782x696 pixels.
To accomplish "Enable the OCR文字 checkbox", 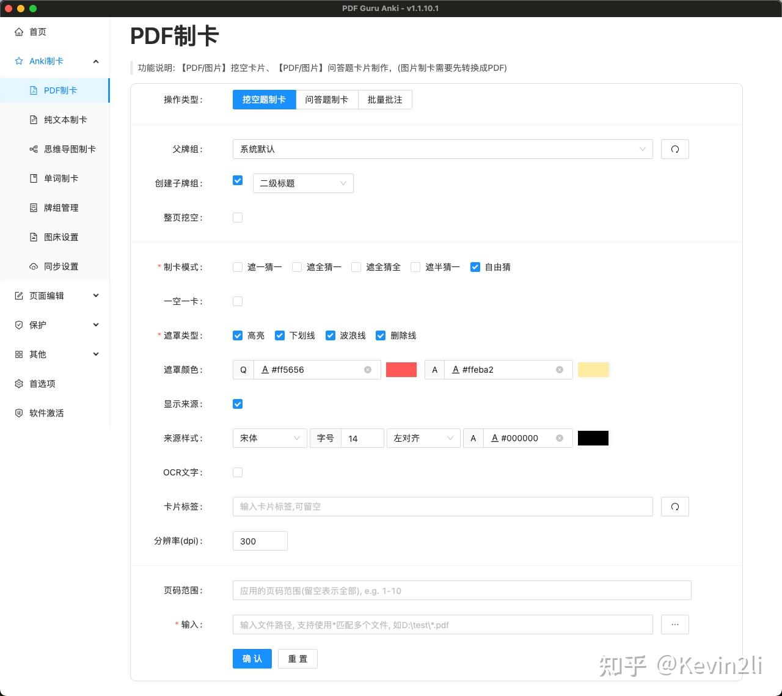I will pyautogui.click(x=238, y=472).
